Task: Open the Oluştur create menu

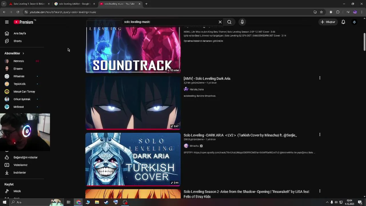Action: click(328, 22)
